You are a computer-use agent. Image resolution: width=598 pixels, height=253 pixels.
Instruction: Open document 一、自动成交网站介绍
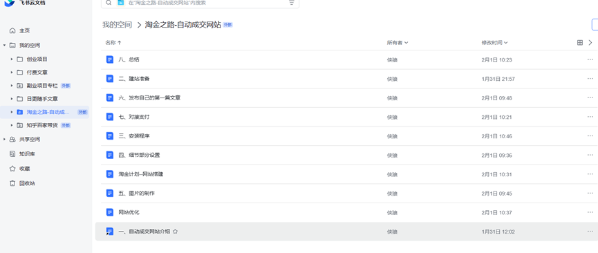pyautogui.click(x=144, y=232)
